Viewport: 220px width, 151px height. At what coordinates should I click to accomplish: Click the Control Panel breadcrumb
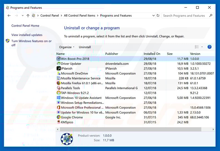(x=50, y=16)
